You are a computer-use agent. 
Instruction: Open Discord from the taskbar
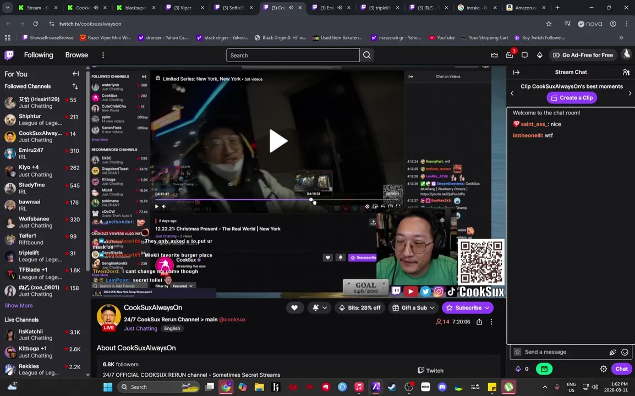[442, 387]
